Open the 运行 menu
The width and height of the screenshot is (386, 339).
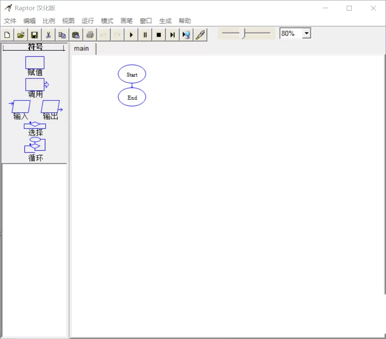[88, 21]
